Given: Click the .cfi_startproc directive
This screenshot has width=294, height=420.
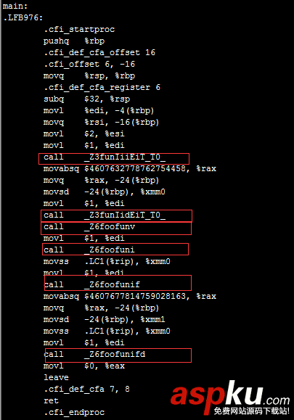Looking at the screenshot, I should tap(79, 29).
